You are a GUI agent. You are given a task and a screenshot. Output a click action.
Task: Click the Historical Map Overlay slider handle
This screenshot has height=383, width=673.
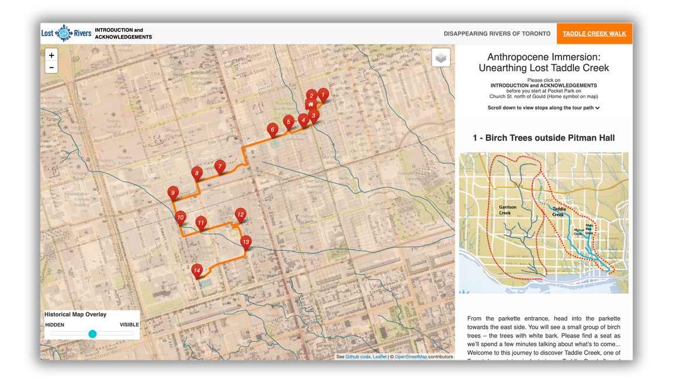coord(92,334)
